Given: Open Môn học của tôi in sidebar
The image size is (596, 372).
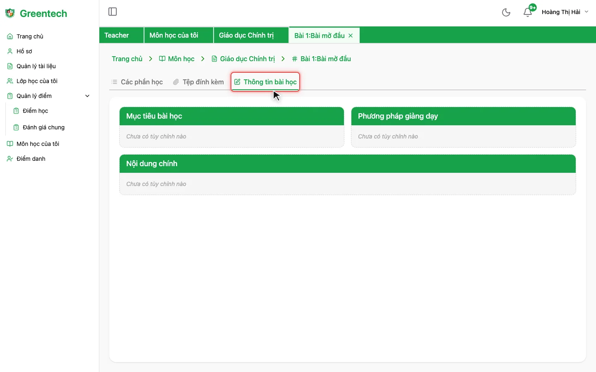Looking at the screenshot, I should (x=38, y=144).
